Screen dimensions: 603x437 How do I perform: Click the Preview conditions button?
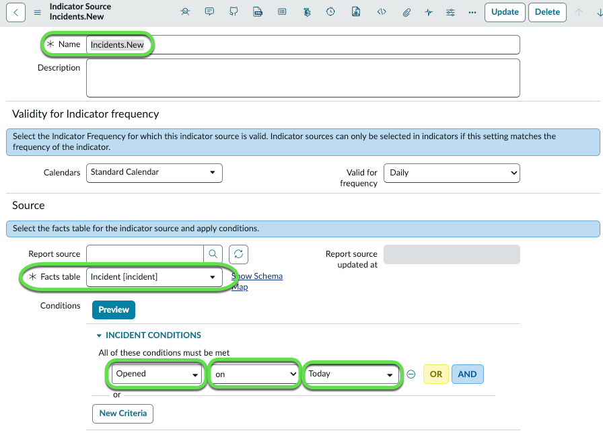pos(114,309)
